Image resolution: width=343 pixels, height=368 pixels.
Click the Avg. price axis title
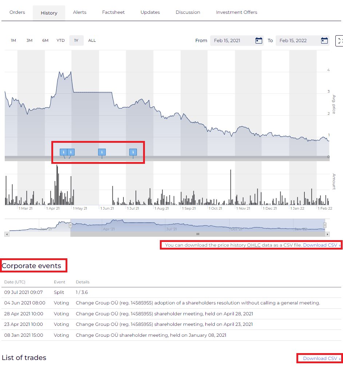click(334, 104)
